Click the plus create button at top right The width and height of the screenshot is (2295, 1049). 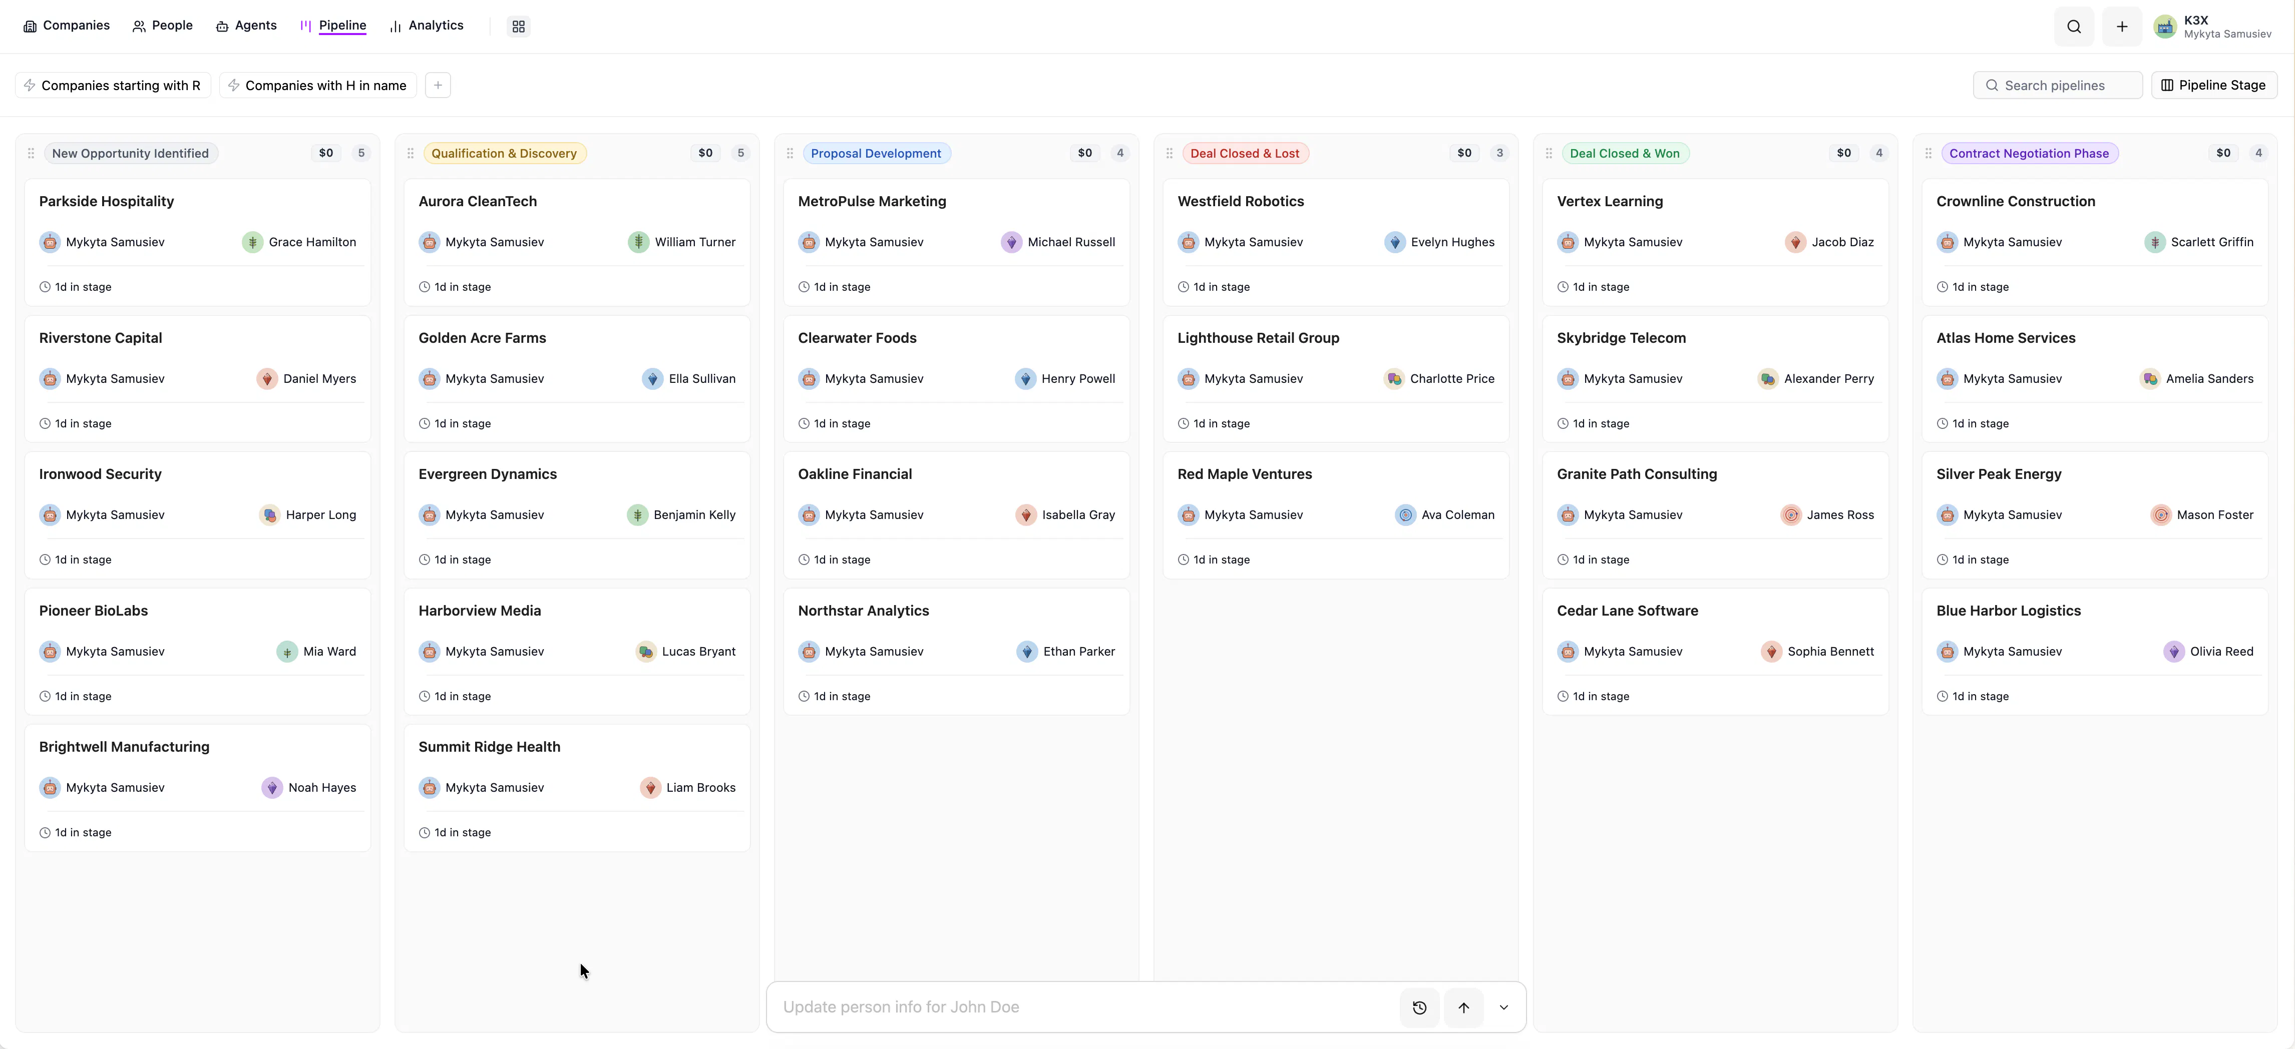click(x=2122, y=27)
